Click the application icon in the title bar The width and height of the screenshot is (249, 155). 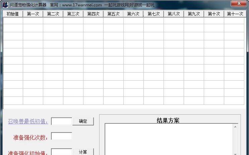click(x=5, y=5)
